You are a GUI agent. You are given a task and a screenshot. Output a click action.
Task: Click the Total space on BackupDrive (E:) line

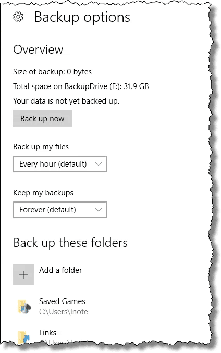81,86
